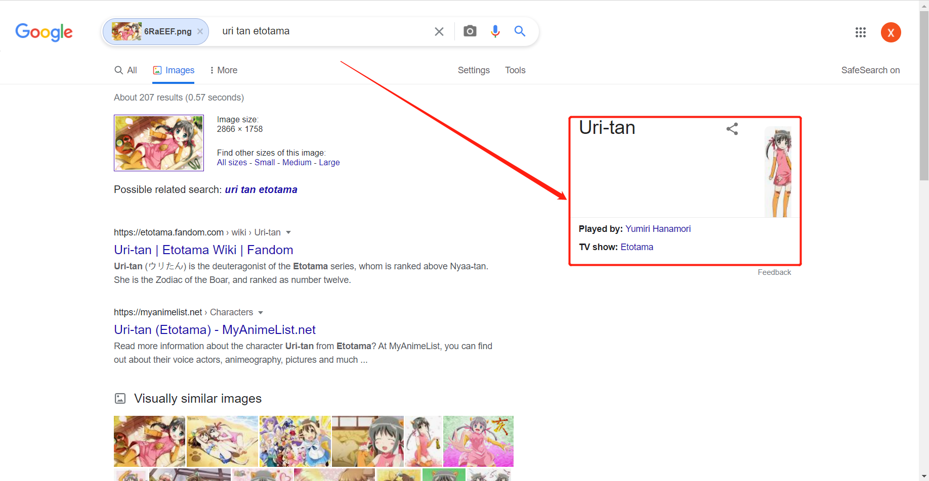Viewport: 929px width, 481px height.
Task: Choose the Small size link
Action: (265, 162)
